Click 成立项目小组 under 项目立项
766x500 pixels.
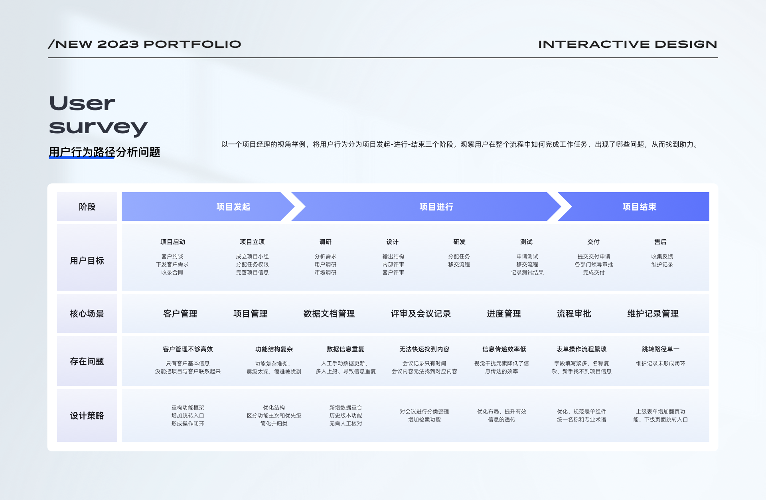click(x=253, y=256)
